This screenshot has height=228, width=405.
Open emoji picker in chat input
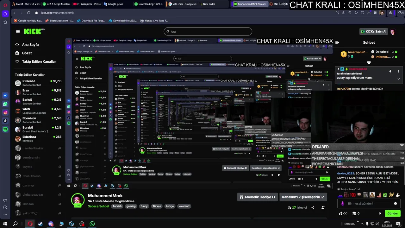396,204
